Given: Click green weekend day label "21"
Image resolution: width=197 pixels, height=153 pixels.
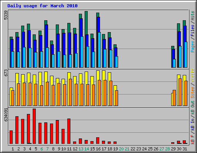Looking at the screenshot, I should [127, 149].
